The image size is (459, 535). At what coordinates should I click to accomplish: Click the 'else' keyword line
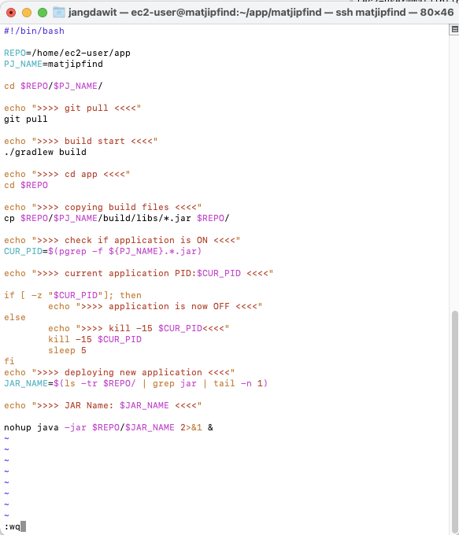[15, 317]
